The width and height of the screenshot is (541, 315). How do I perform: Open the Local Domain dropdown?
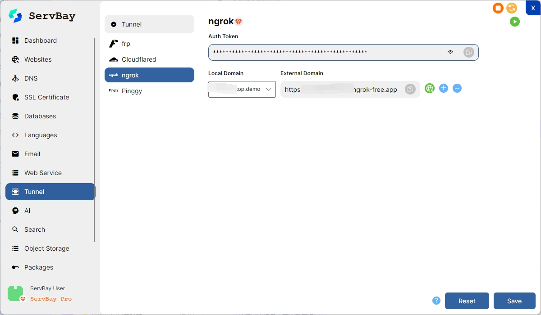pyautogui.click(x=242, y=89)
